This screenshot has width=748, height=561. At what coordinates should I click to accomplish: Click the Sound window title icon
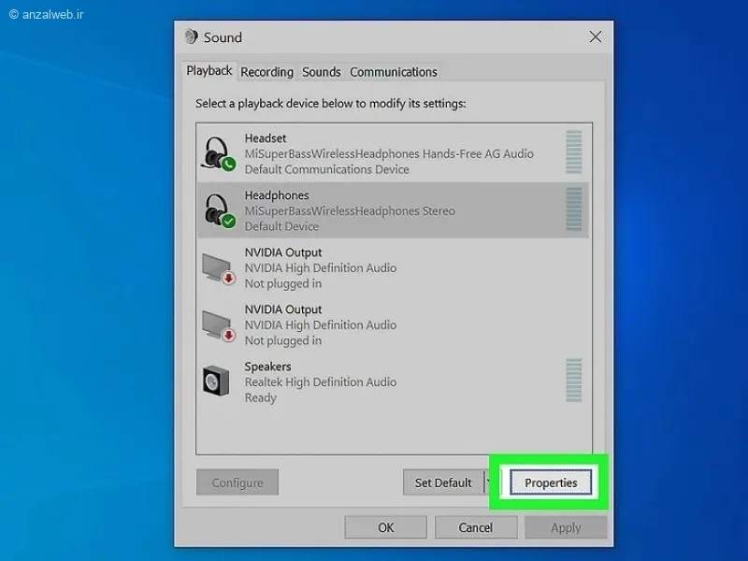192,36
